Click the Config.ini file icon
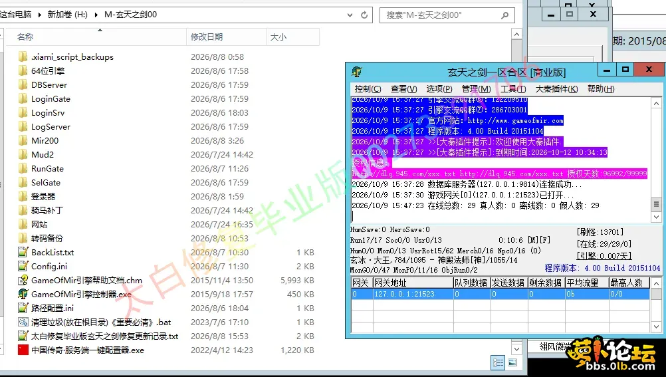 [x=23, y=267]
